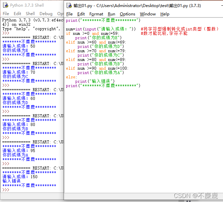Click print("输入错误") line in editor

click(x=95, y=81)
